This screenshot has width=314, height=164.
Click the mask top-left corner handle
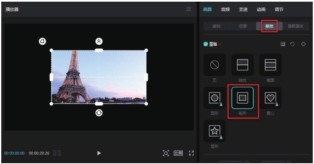click(x=51, y=50)
